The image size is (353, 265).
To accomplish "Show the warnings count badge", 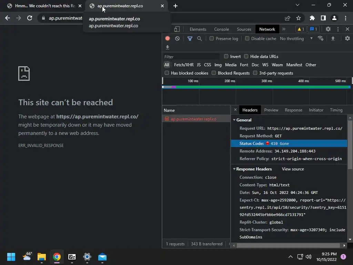I will pos(301,29).
